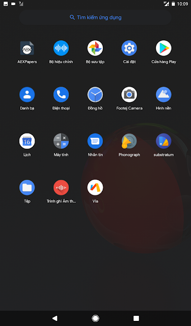This screenshot has height=326, width=191.
Task: Open Hình nền wallpapers app
Action: pyautogui.click(x=163, y=95)
